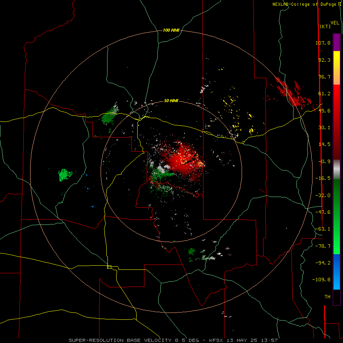
Task: Click the TH label below the scale
Action: coord(327,297)
